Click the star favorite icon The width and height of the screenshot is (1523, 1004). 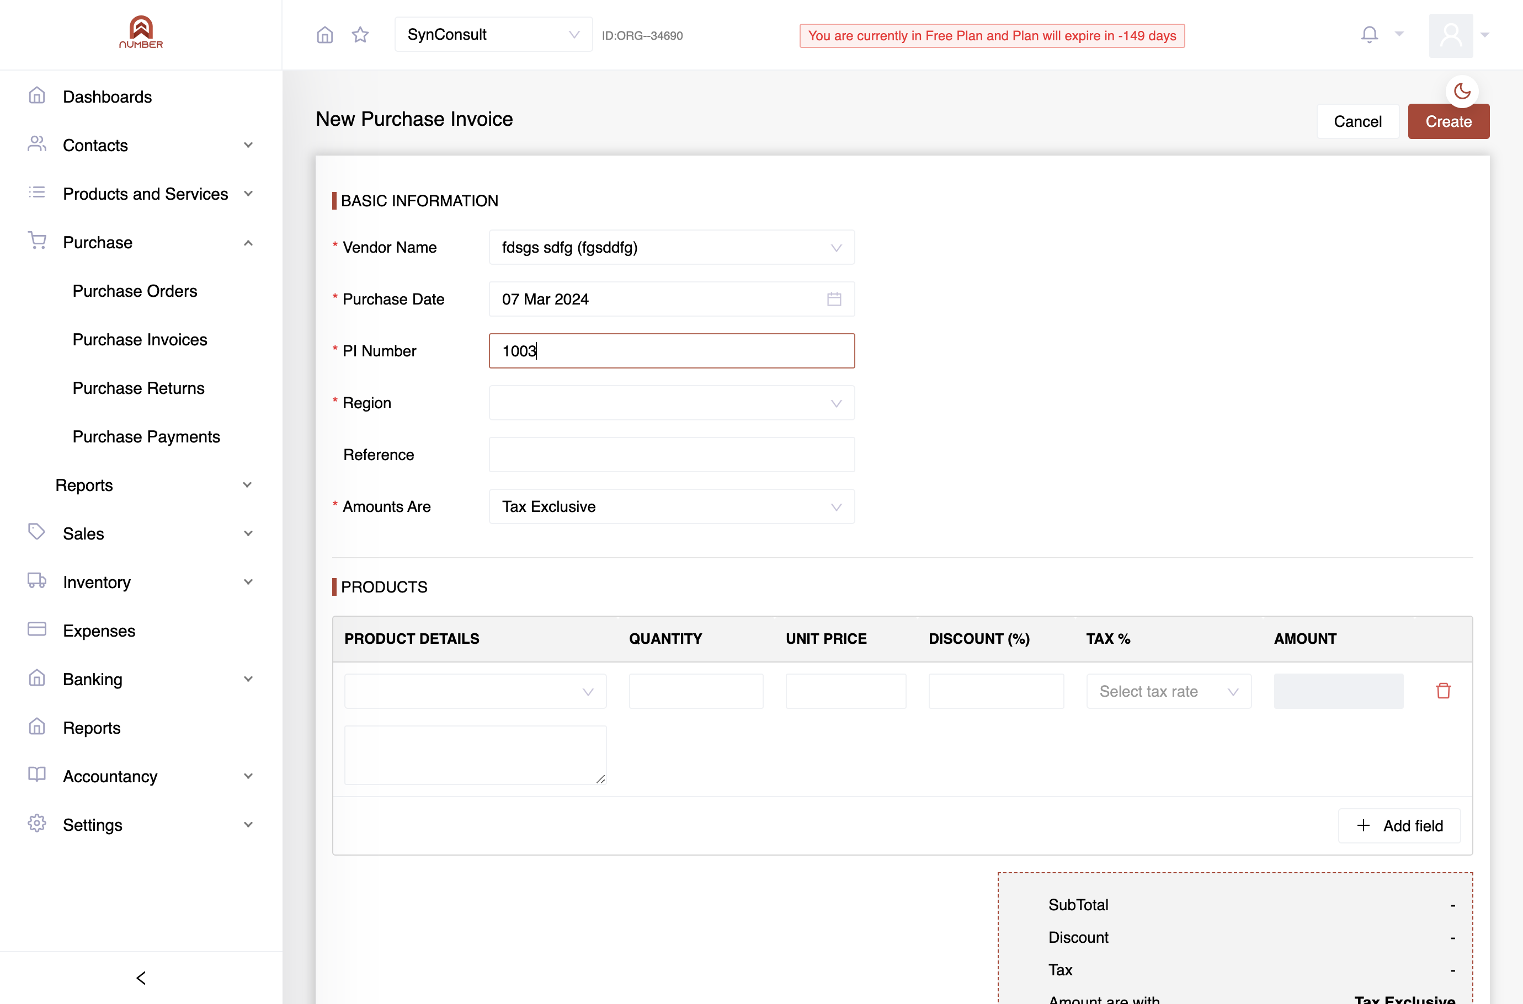tap(360, 35)
